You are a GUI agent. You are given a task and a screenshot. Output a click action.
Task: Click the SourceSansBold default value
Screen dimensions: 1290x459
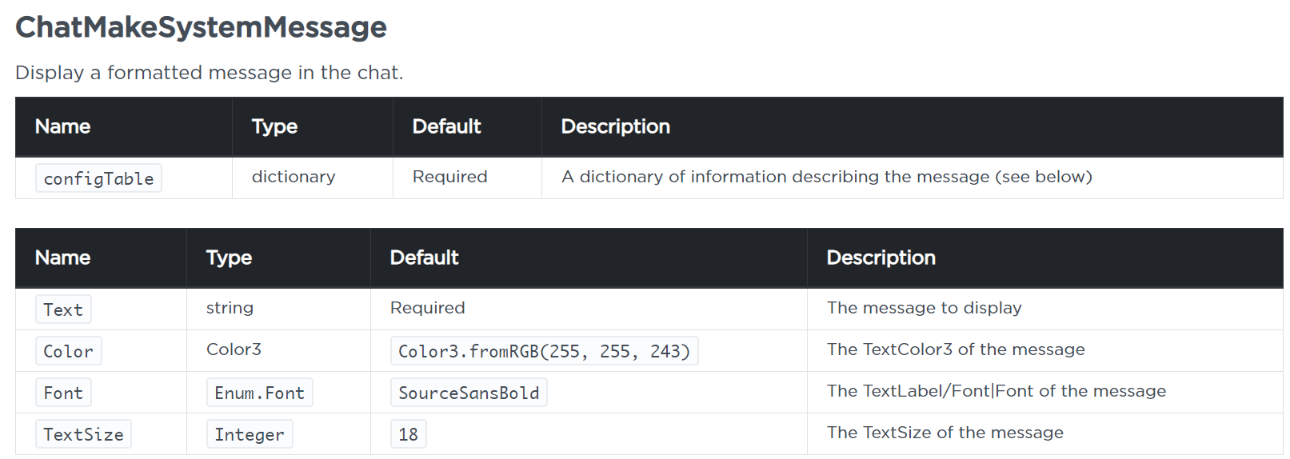point(469,393)
